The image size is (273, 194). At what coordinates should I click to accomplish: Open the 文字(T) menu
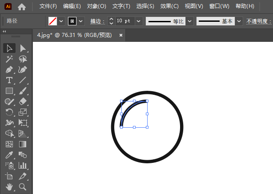click(121, 6)
